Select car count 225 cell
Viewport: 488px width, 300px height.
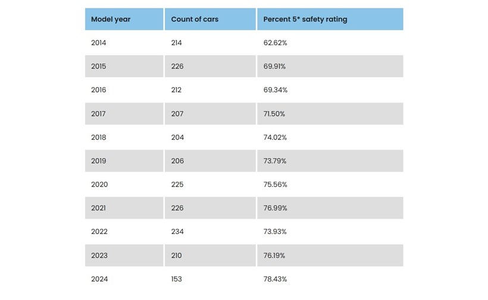177,185
